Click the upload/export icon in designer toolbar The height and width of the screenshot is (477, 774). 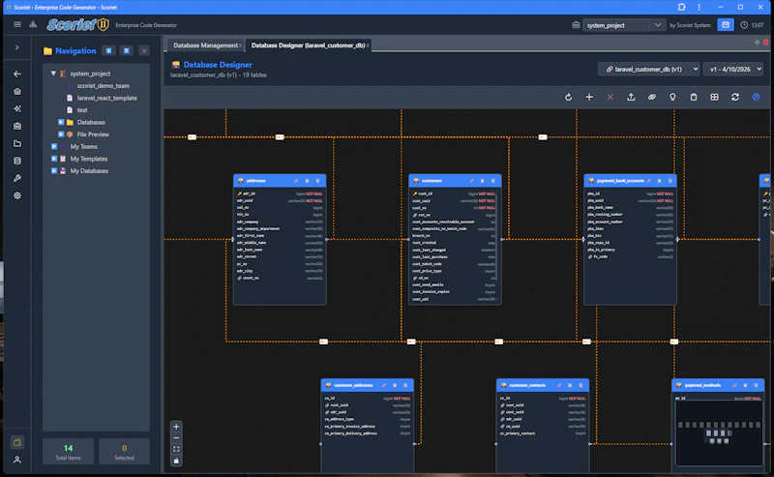coord(631,98)
